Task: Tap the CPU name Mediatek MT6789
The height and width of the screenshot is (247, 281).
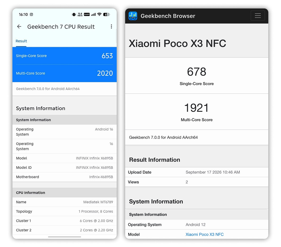Action: (98, 202)
